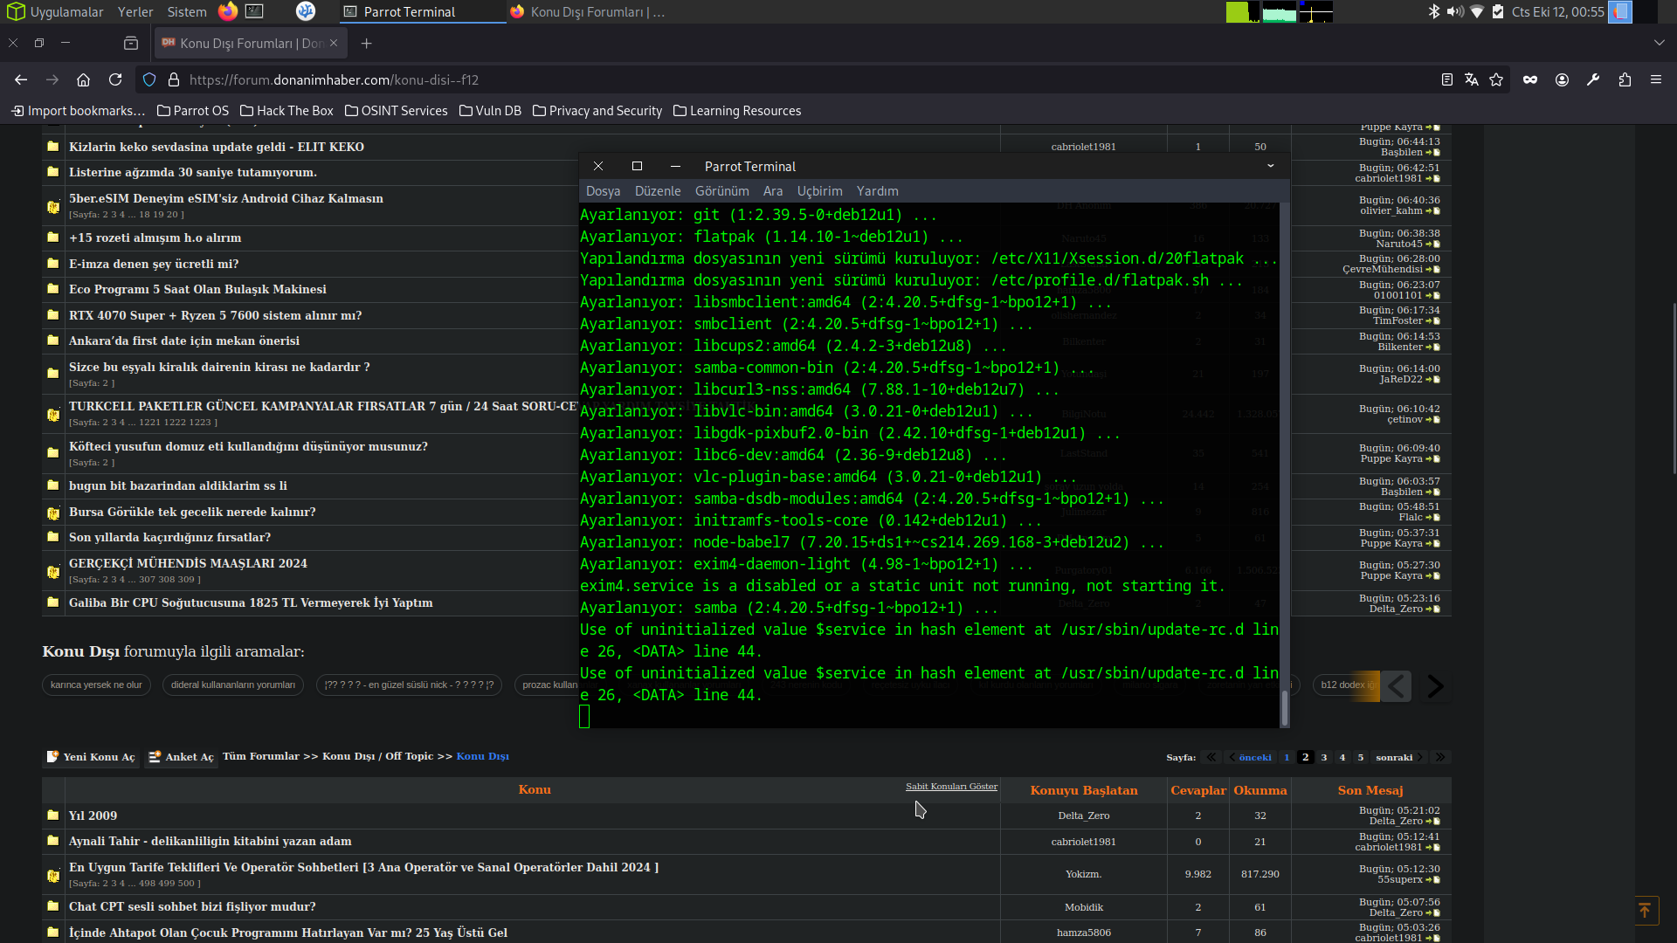Open Yardım menu in Parrot Terminal
This screenshot has height=943, width=1677.
pyautogui.click(x=878, y=190)
